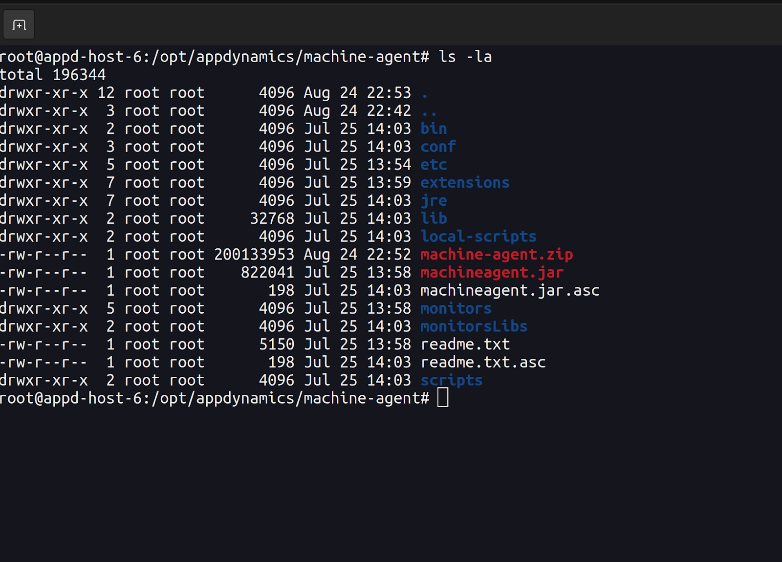Click the terminal cursor at the prompt
The image size is (782, 562).
tap(443, 398)
